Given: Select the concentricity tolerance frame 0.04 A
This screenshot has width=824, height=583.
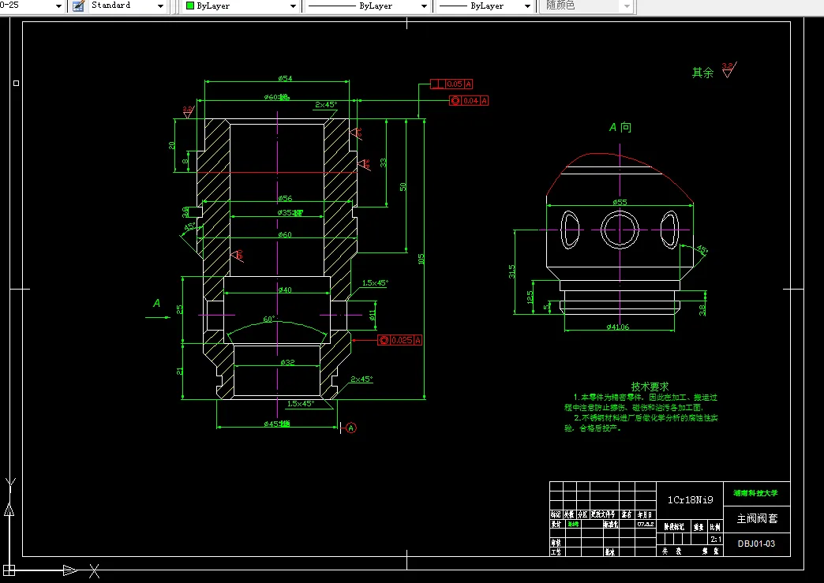Looking at the screenshot, I should tap(470, 100).
